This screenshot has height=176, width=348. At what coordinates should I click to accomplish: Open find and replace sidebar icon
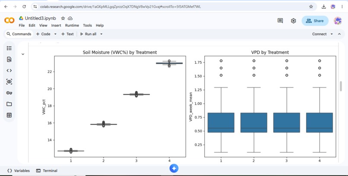coord(9,59)
